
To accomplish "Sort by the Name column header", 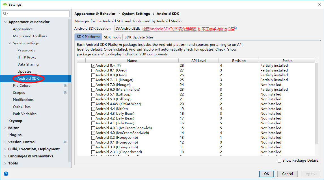I will (132, 61).
